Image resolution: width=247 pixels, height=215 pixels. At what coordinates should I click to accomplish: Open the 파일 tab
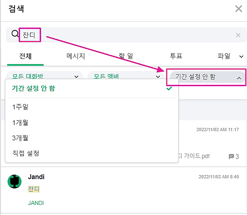(224, 56)
